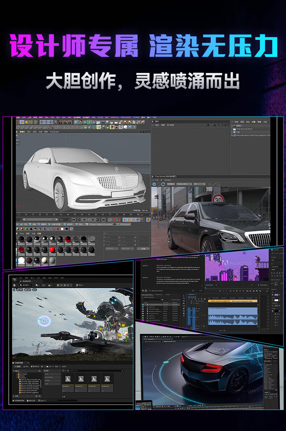The image size is (286, 431).
Task: Start render in Thea Render window
Action: [x=154, y=184]
